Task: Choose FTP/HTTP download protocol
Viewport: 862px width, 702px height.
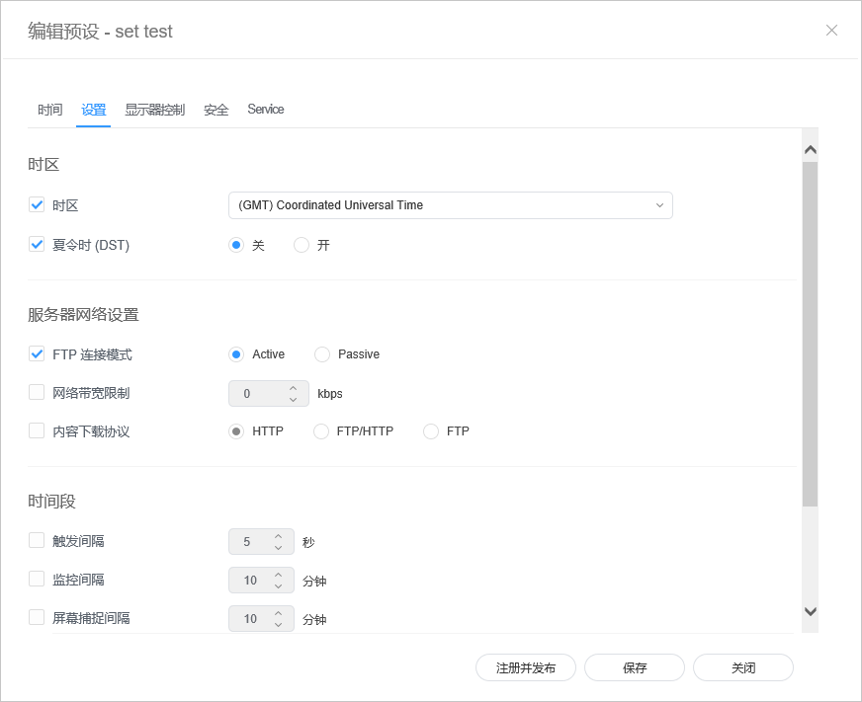Action: [x=321, y=431]
